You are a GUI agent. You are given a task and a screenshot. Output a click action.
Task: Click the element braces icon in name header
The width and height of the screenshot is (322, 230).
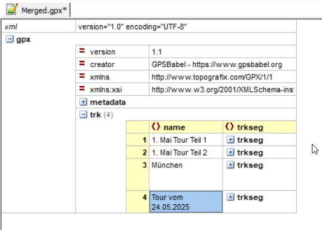[155, 126]
